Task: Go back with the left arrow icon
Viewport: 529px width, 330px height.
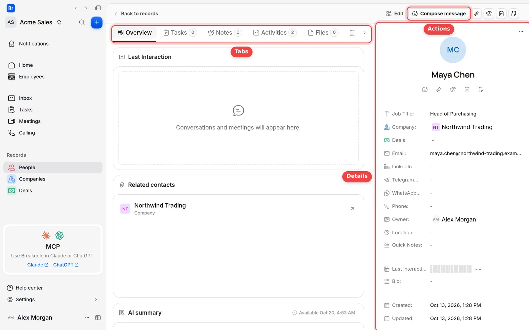Action: point(76,8)
